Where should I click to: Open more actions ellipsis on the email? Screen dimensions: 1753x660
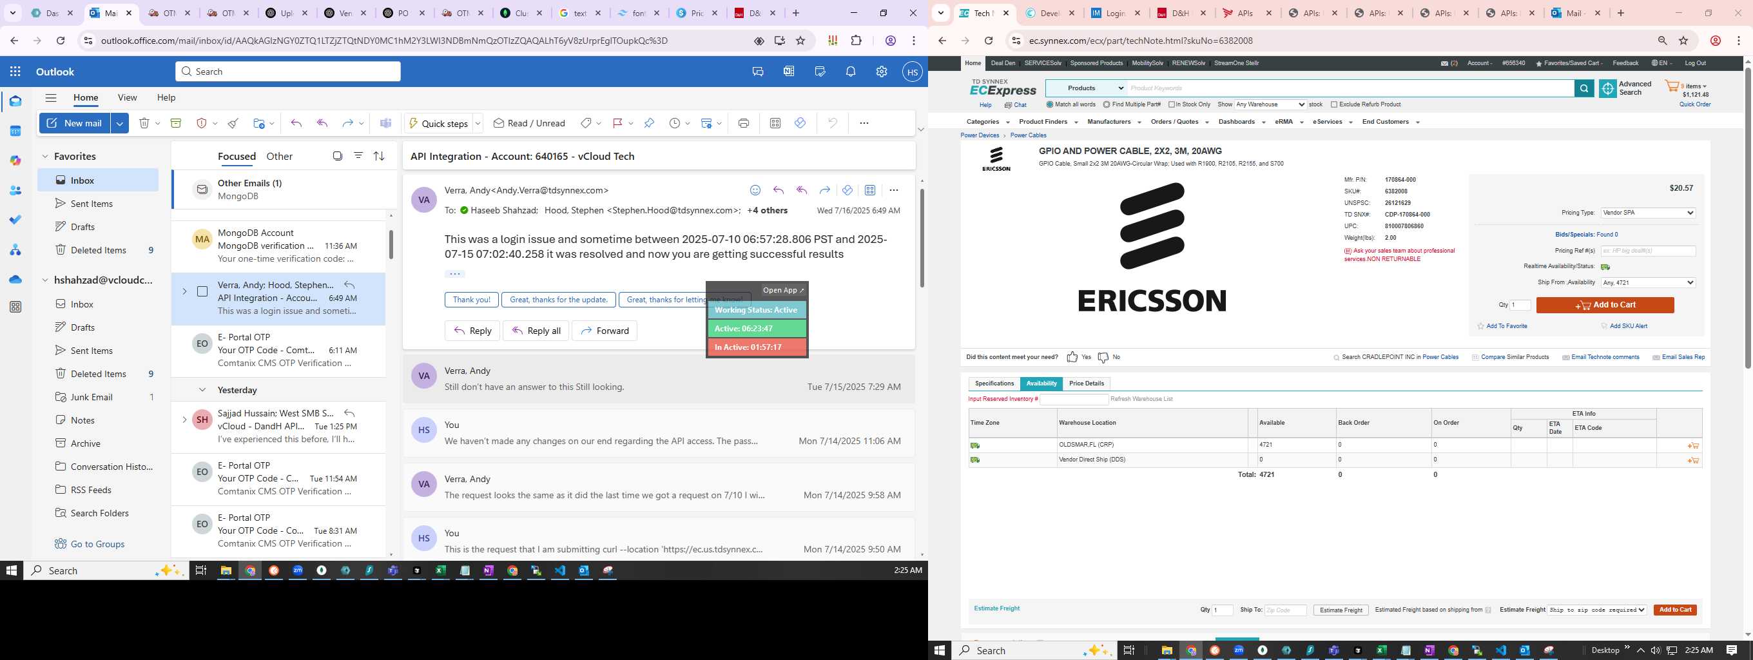click(x=893, y=191)
